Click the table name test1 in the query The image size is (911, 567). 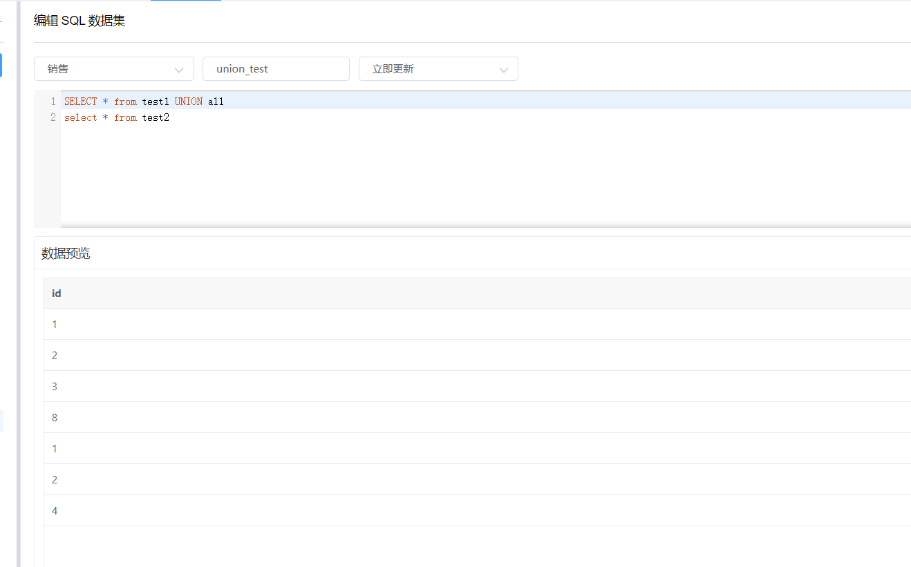coord(155,101)
